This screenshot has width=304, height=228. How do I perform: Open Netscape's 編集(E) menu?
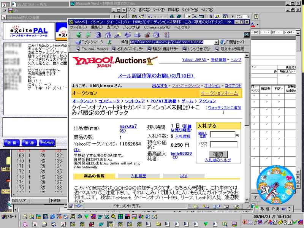(97, 27)
